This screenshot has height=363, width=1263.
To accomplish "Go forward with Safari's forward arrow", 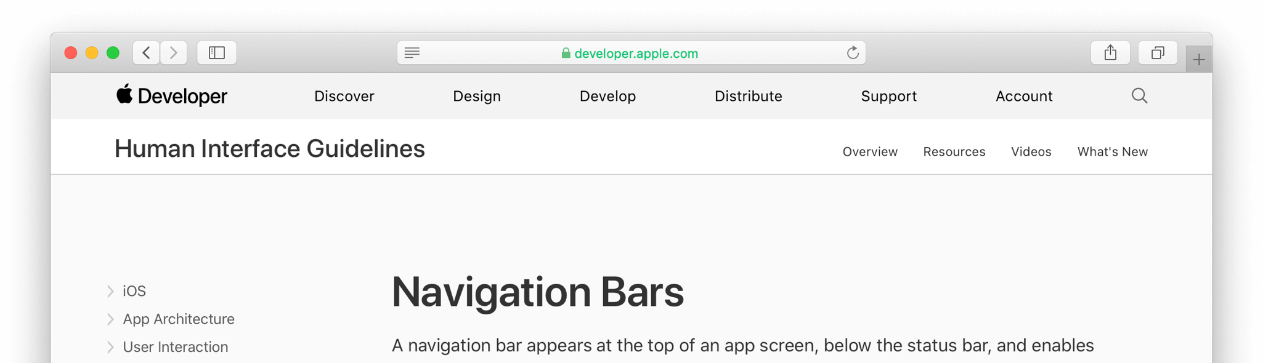I will [174, 53].
